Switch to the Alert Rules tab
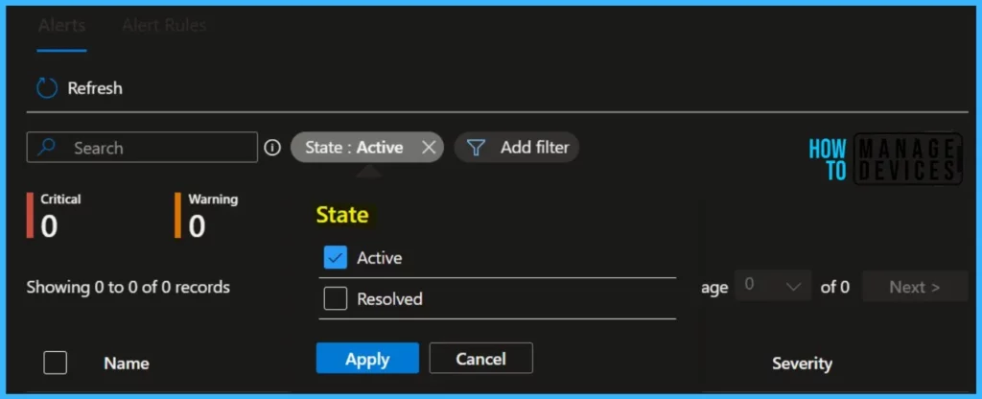This screenshot has width=982, height=399. (164, 26)
